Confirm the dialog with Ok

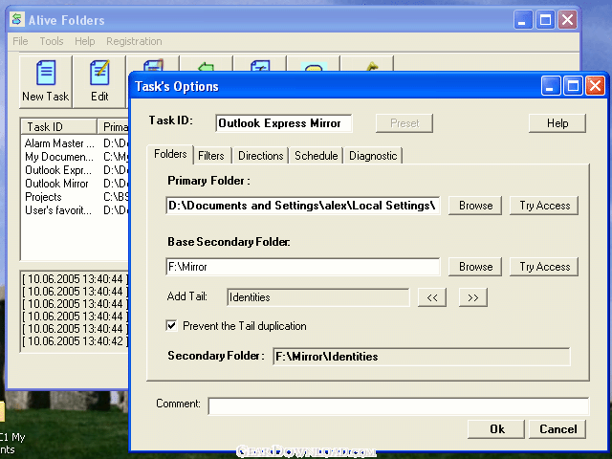496,429
